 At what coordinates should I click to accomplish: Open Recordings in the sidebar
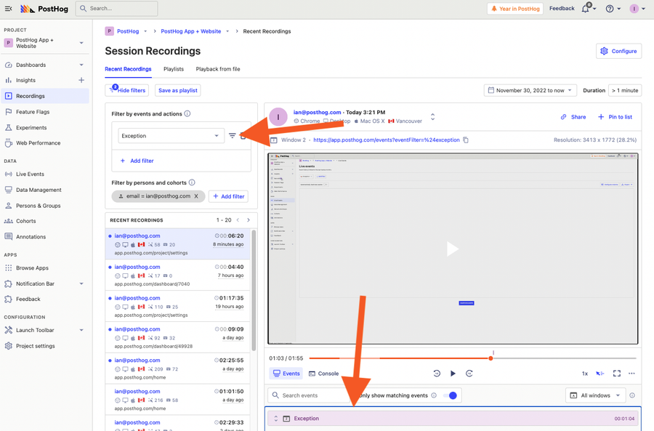tap(45, 96)
